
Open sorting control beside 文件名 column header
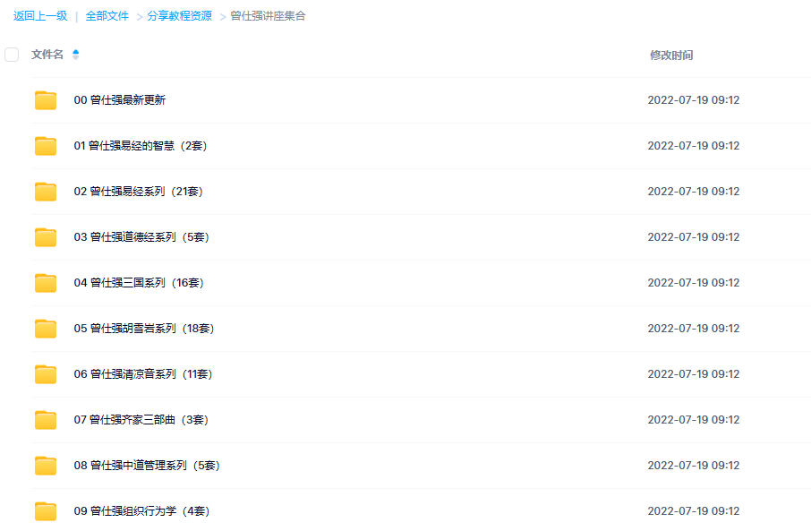76,54
